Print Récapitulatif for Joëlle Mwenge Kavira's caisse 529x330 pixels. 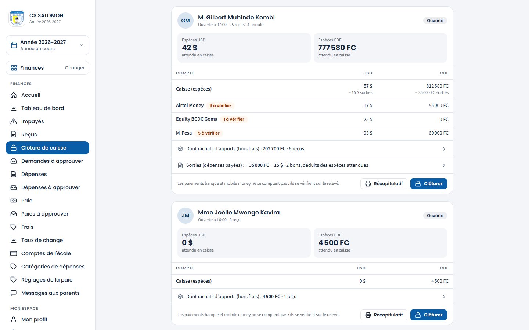click(384, 315)
